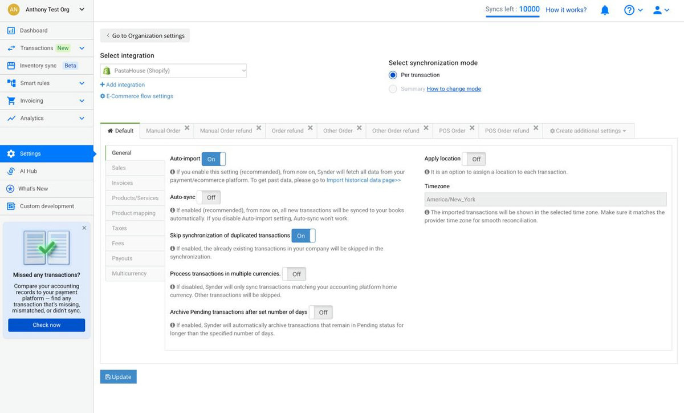Click the Dashboard sidebar icon
Viewport: 684px width, 413px height.
coord(11,30)
